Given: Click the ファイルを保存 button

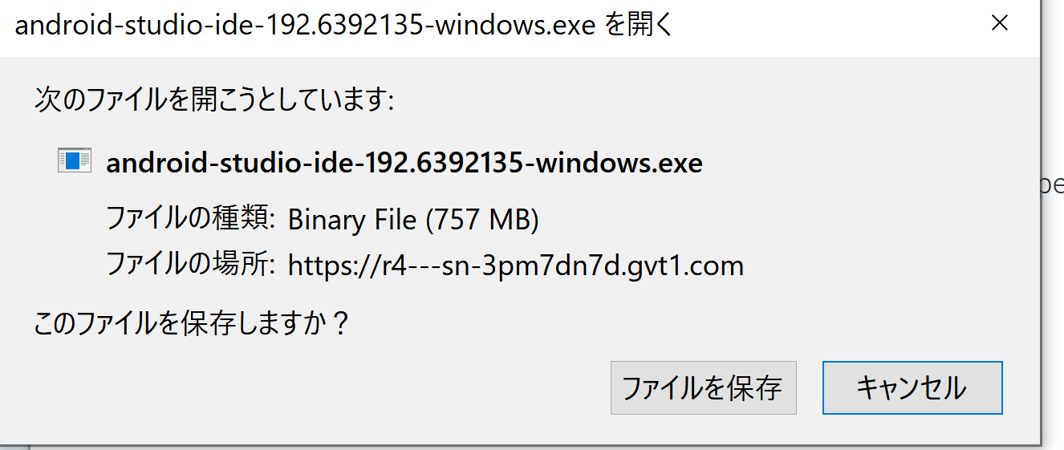Looking at the screenshot, I should point(703,388).
